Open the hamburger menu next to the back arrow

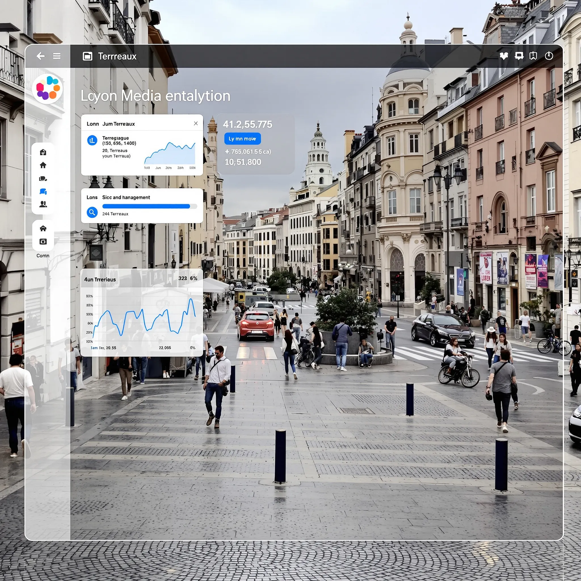point(56,56)
